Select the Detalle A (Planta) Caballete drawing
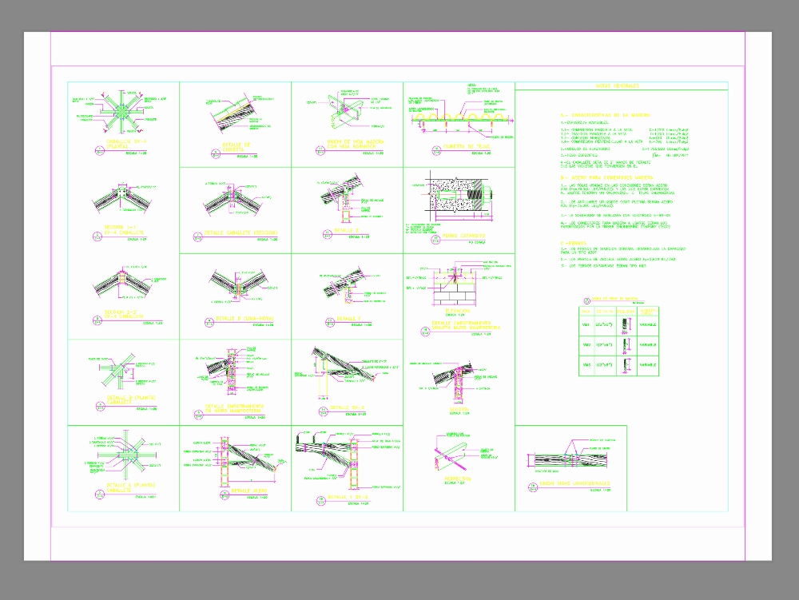 point(121,458)
